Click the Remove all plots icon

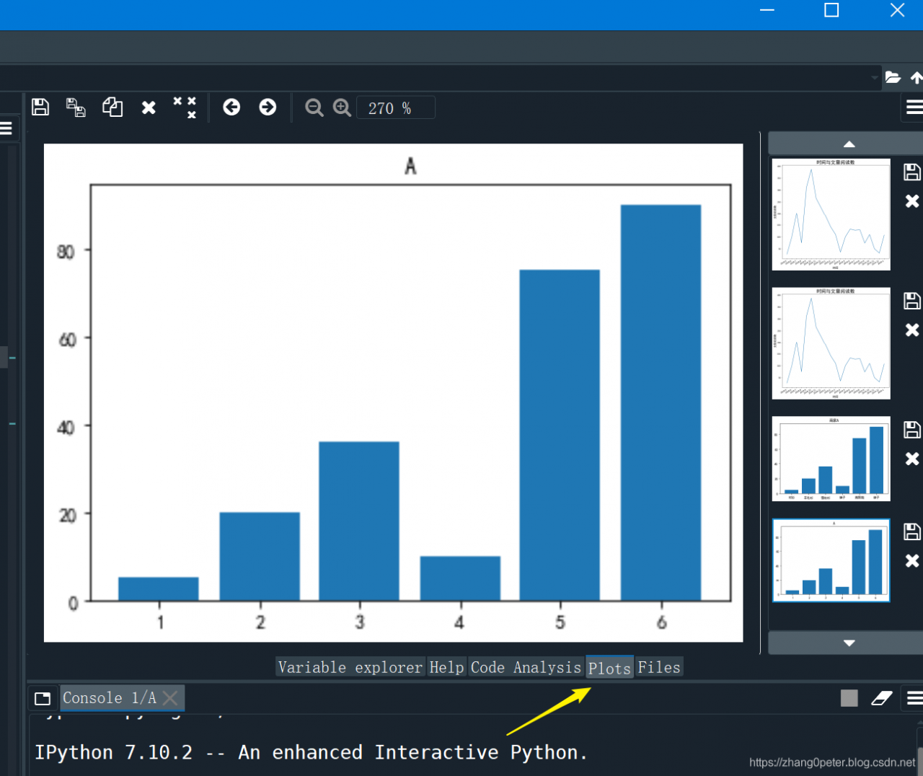pos(185,107)
